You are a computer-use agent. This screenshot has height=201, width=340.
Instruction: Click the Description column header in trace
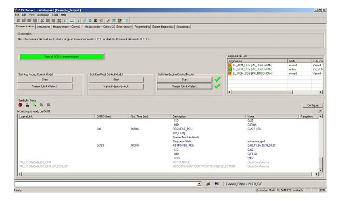[209, 116]
